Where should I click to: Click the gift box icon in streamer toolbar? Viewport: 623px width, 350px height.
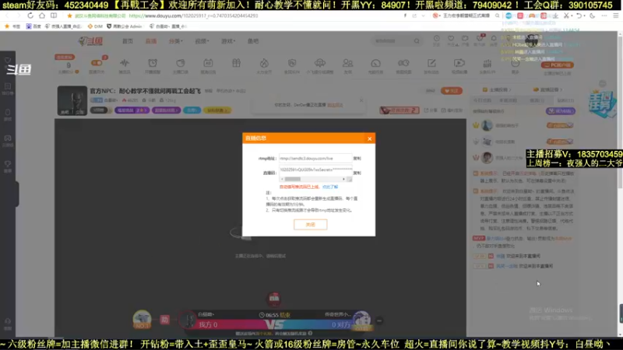click(x=237, y=63)
